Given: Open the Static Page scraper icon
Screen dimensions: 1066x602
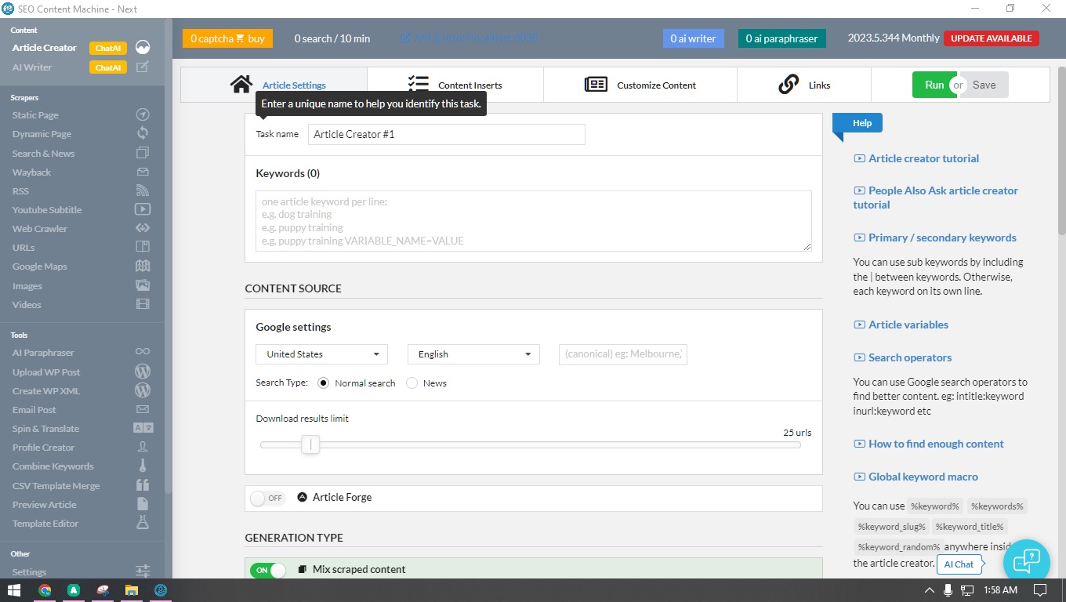Looking at the screenshot, I should click(143, 114).
